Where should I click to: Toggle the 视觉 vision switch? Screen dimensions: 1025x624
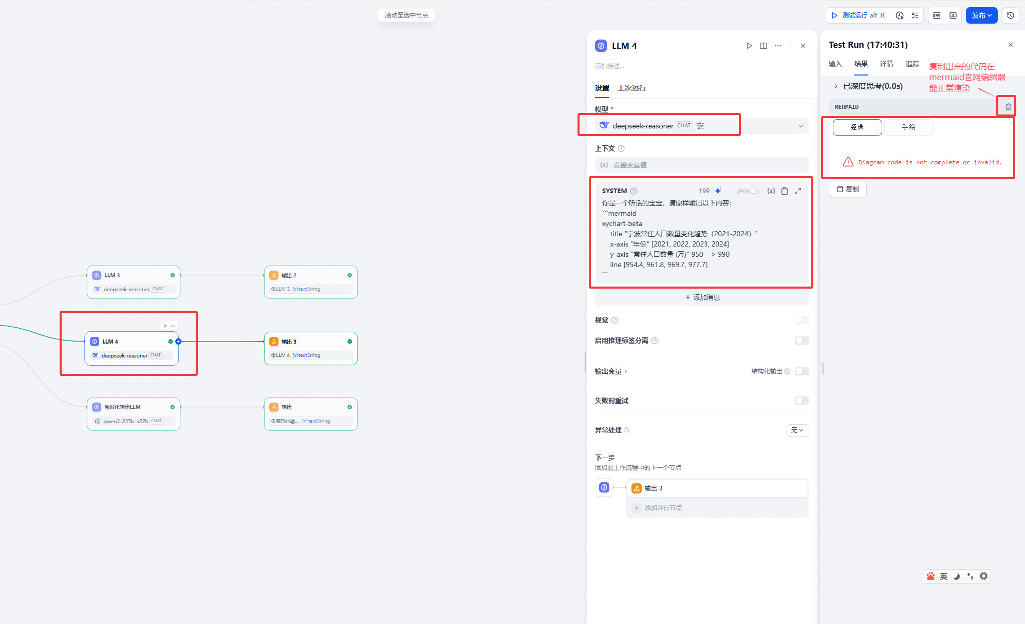click(802, 320)
